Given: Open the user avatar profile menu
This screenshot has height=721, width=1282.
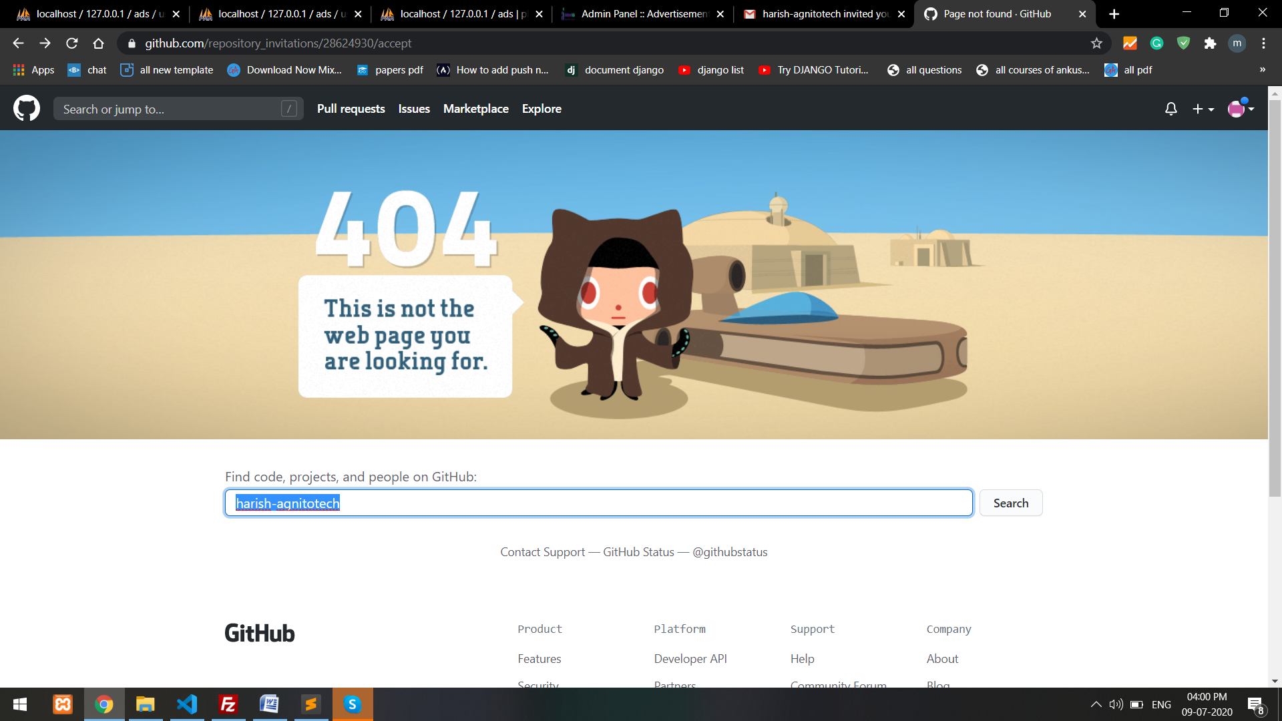Looking at the screenshot, I should [x=1241, y=108].
